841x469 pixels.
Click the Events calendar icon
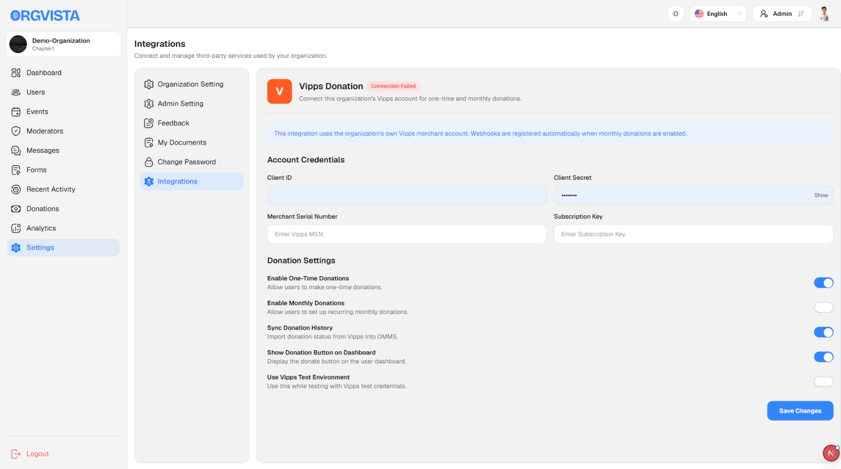[16, 111]
